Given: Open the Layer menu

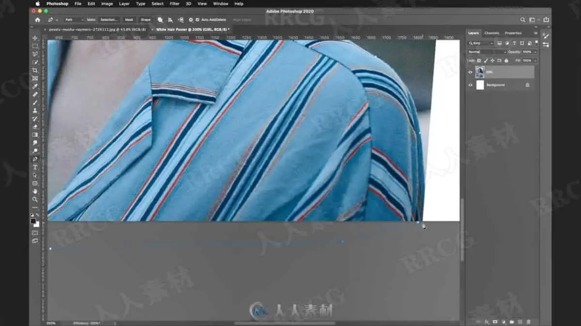Looking at the screenshot, I should coord(124,3).
